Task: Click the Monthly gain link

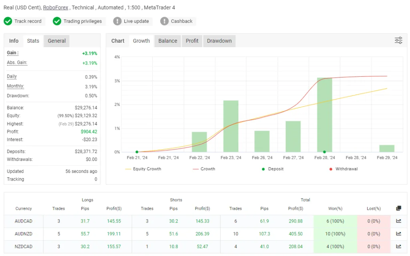Action: pos(15,86)
